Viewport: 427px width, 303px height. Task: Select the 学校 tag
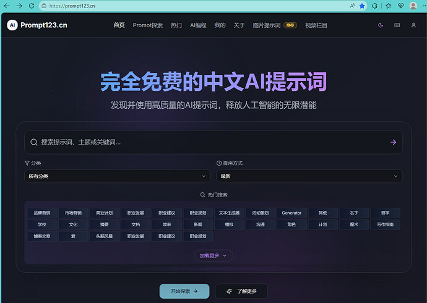(42, 224)
